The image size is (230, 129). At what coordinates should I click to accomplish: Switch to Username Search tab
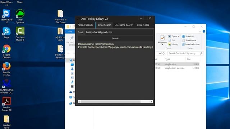pyautogui.click(x=124, y=25)
